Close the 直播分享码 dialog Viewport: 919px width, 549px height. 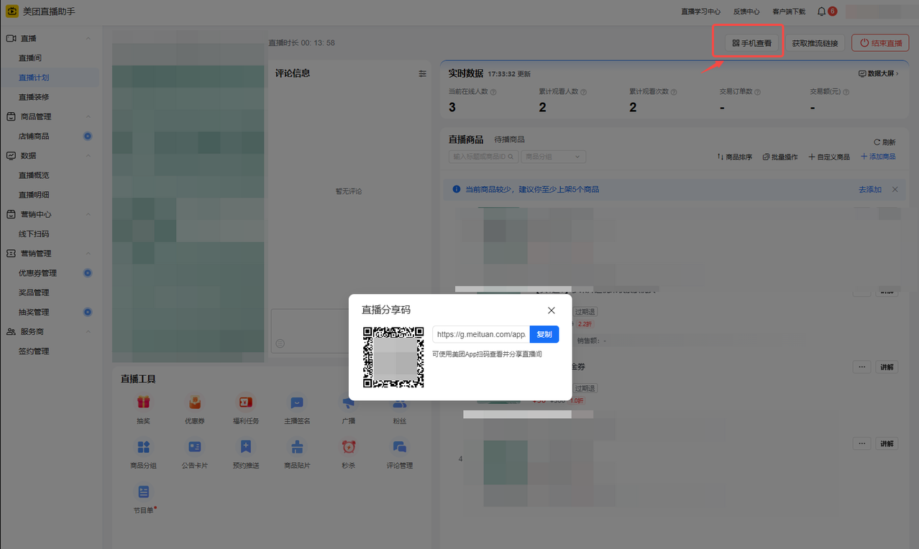552,310
